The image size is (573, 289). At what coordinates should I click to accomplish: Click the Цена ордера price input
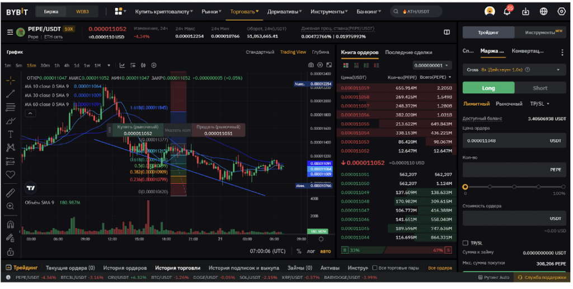(x=514, y=140)
